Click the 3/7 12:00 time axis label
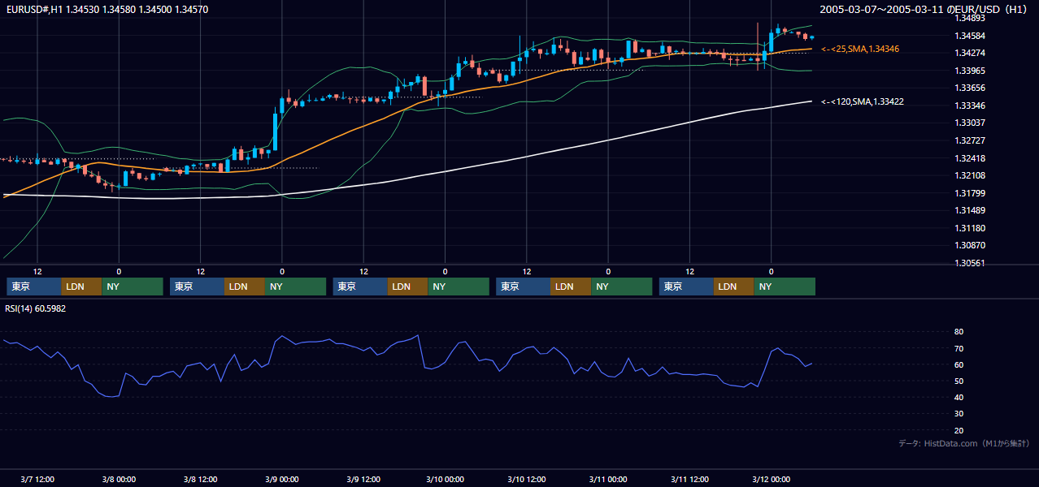Screen dimensions: 1039x487 [x=37, y=480]
